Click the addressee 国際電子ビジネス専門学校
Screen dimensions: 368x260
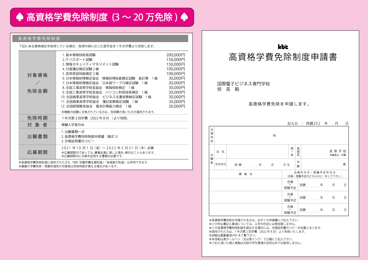[243, 84]
